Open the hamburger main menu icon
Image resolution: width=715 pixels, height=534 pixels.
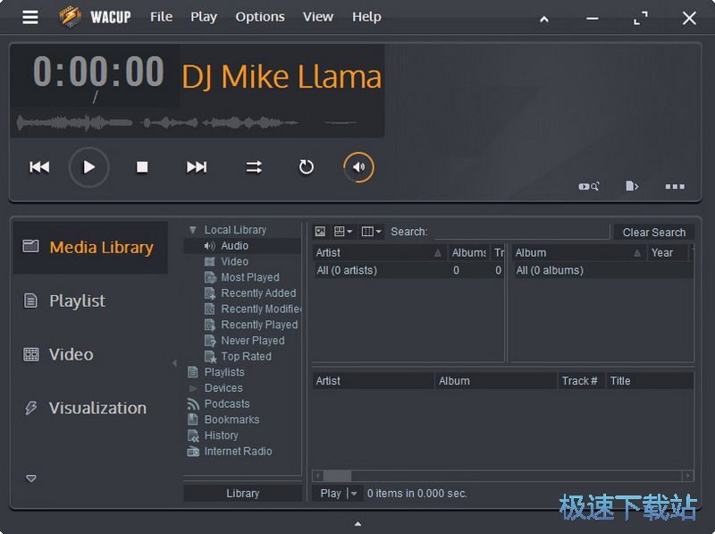pos(30,17)
